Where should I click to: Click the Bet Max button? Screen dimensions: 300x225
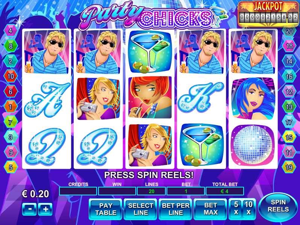click(211, 209)
